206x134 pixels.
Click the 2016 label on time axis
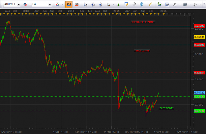click(x=163, y=11)
